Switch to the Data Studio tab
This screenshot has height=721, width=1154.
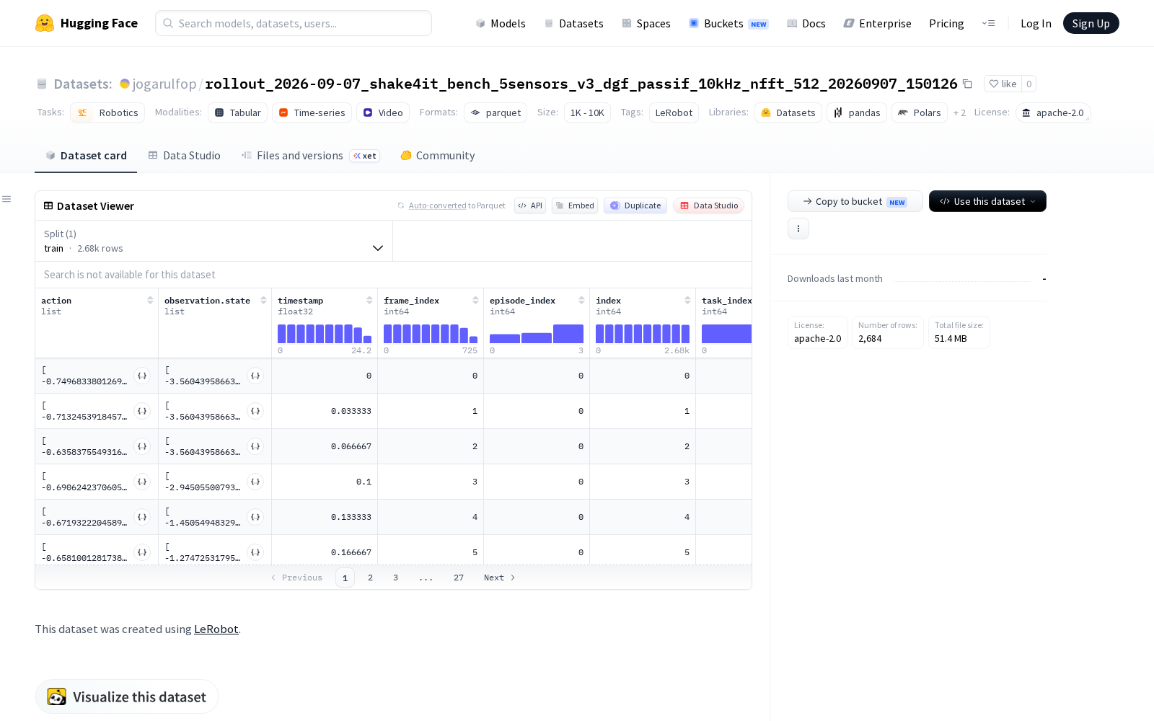185,155
